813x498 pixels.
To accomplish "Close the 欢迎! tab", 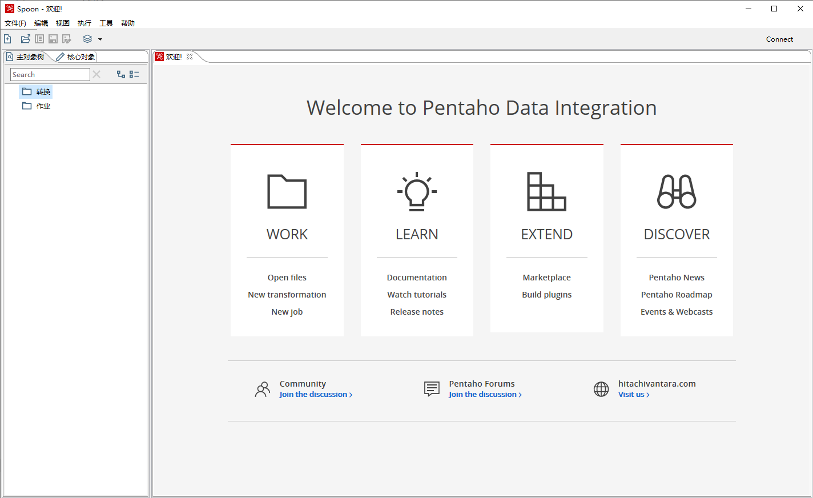I will (x=190, y=57).
